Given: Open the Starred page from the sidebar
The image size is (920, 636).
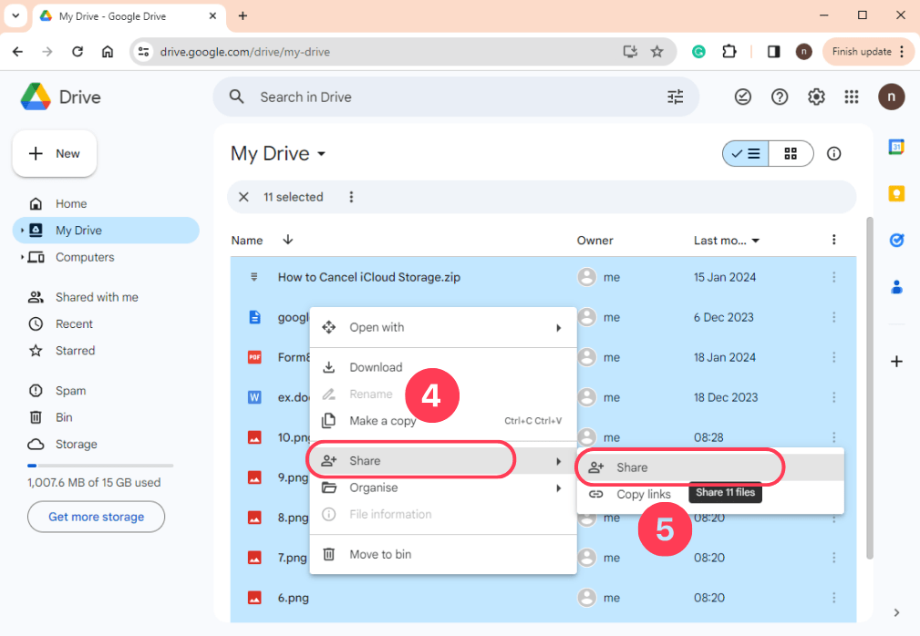Looking at the screenshot, I should (71, 350).
